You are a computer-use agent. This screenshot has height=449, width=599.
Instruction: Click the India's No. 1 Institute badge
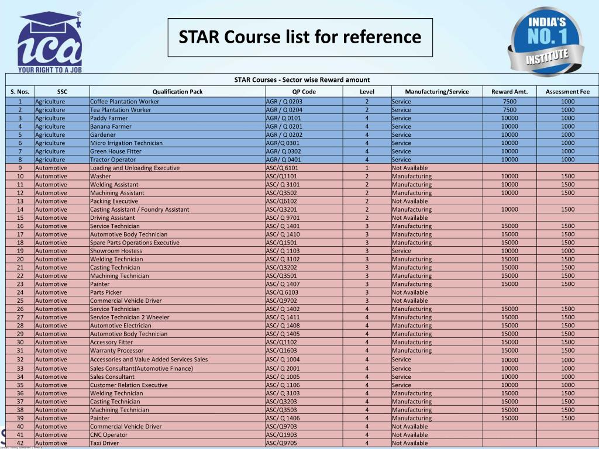point(546,42)
